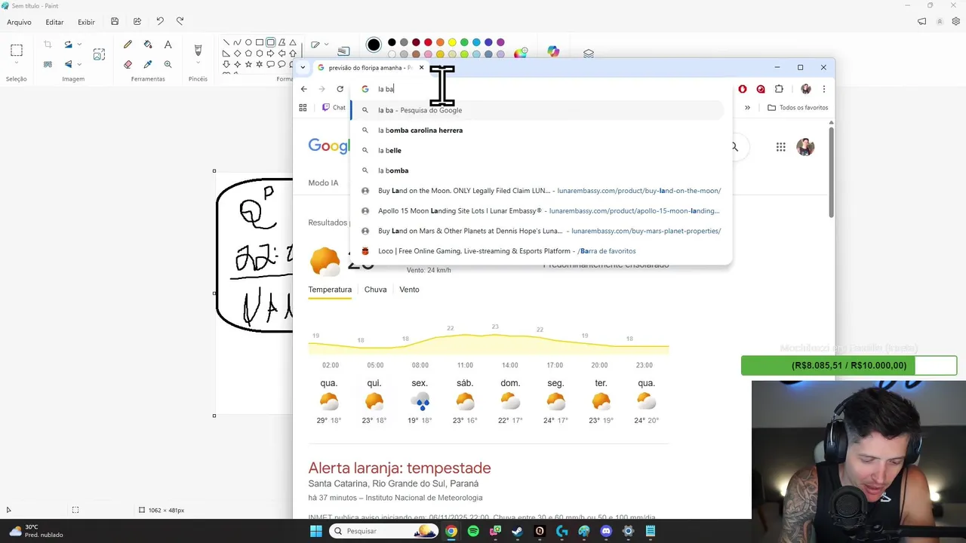Redo action in Paint
This screenshot has height=543, width=966.
pos(180,22)
